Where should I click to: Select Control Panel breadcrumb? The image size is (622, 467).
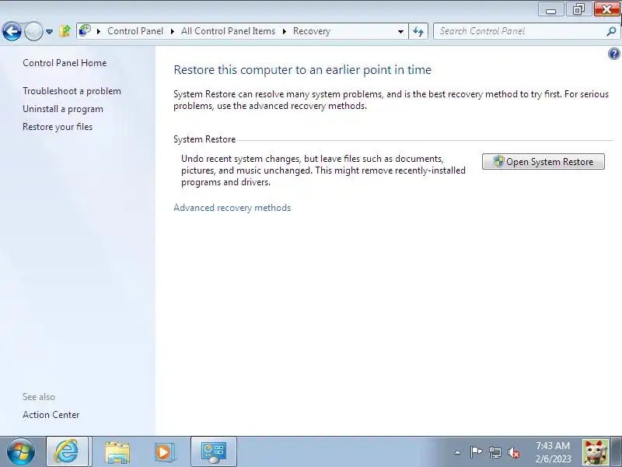click(x=135, y=31)
